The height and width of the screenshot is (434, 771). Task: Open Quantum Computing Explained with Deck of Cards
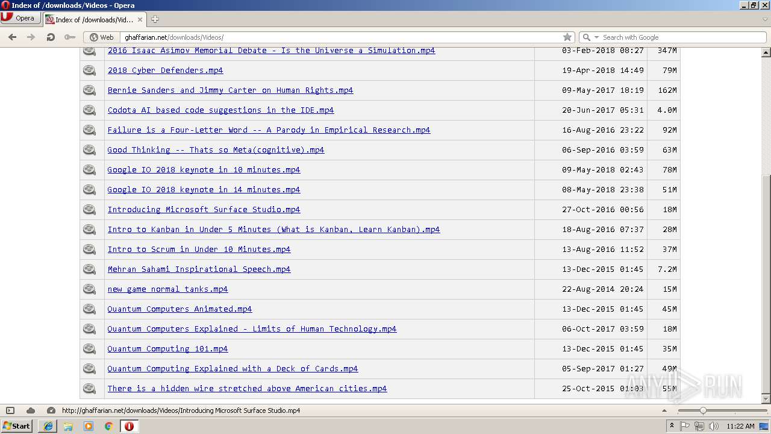click(233, 369)
